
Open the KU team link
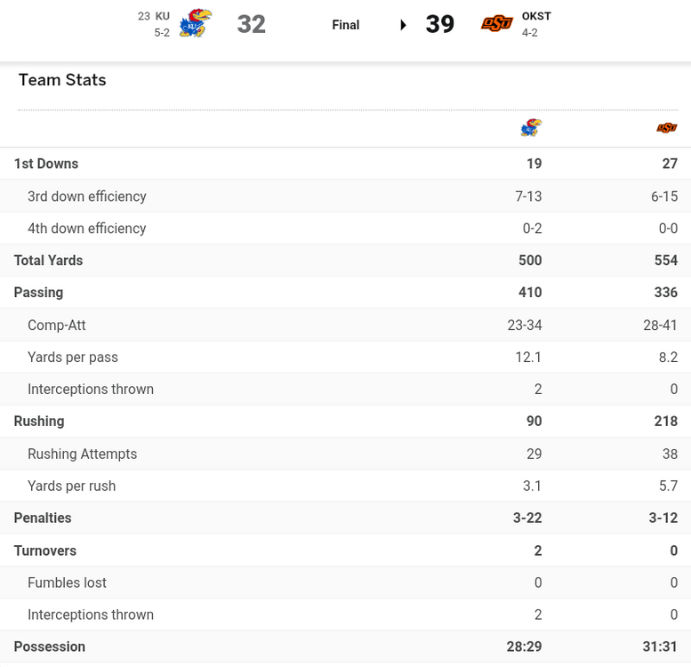pos(162,16)
